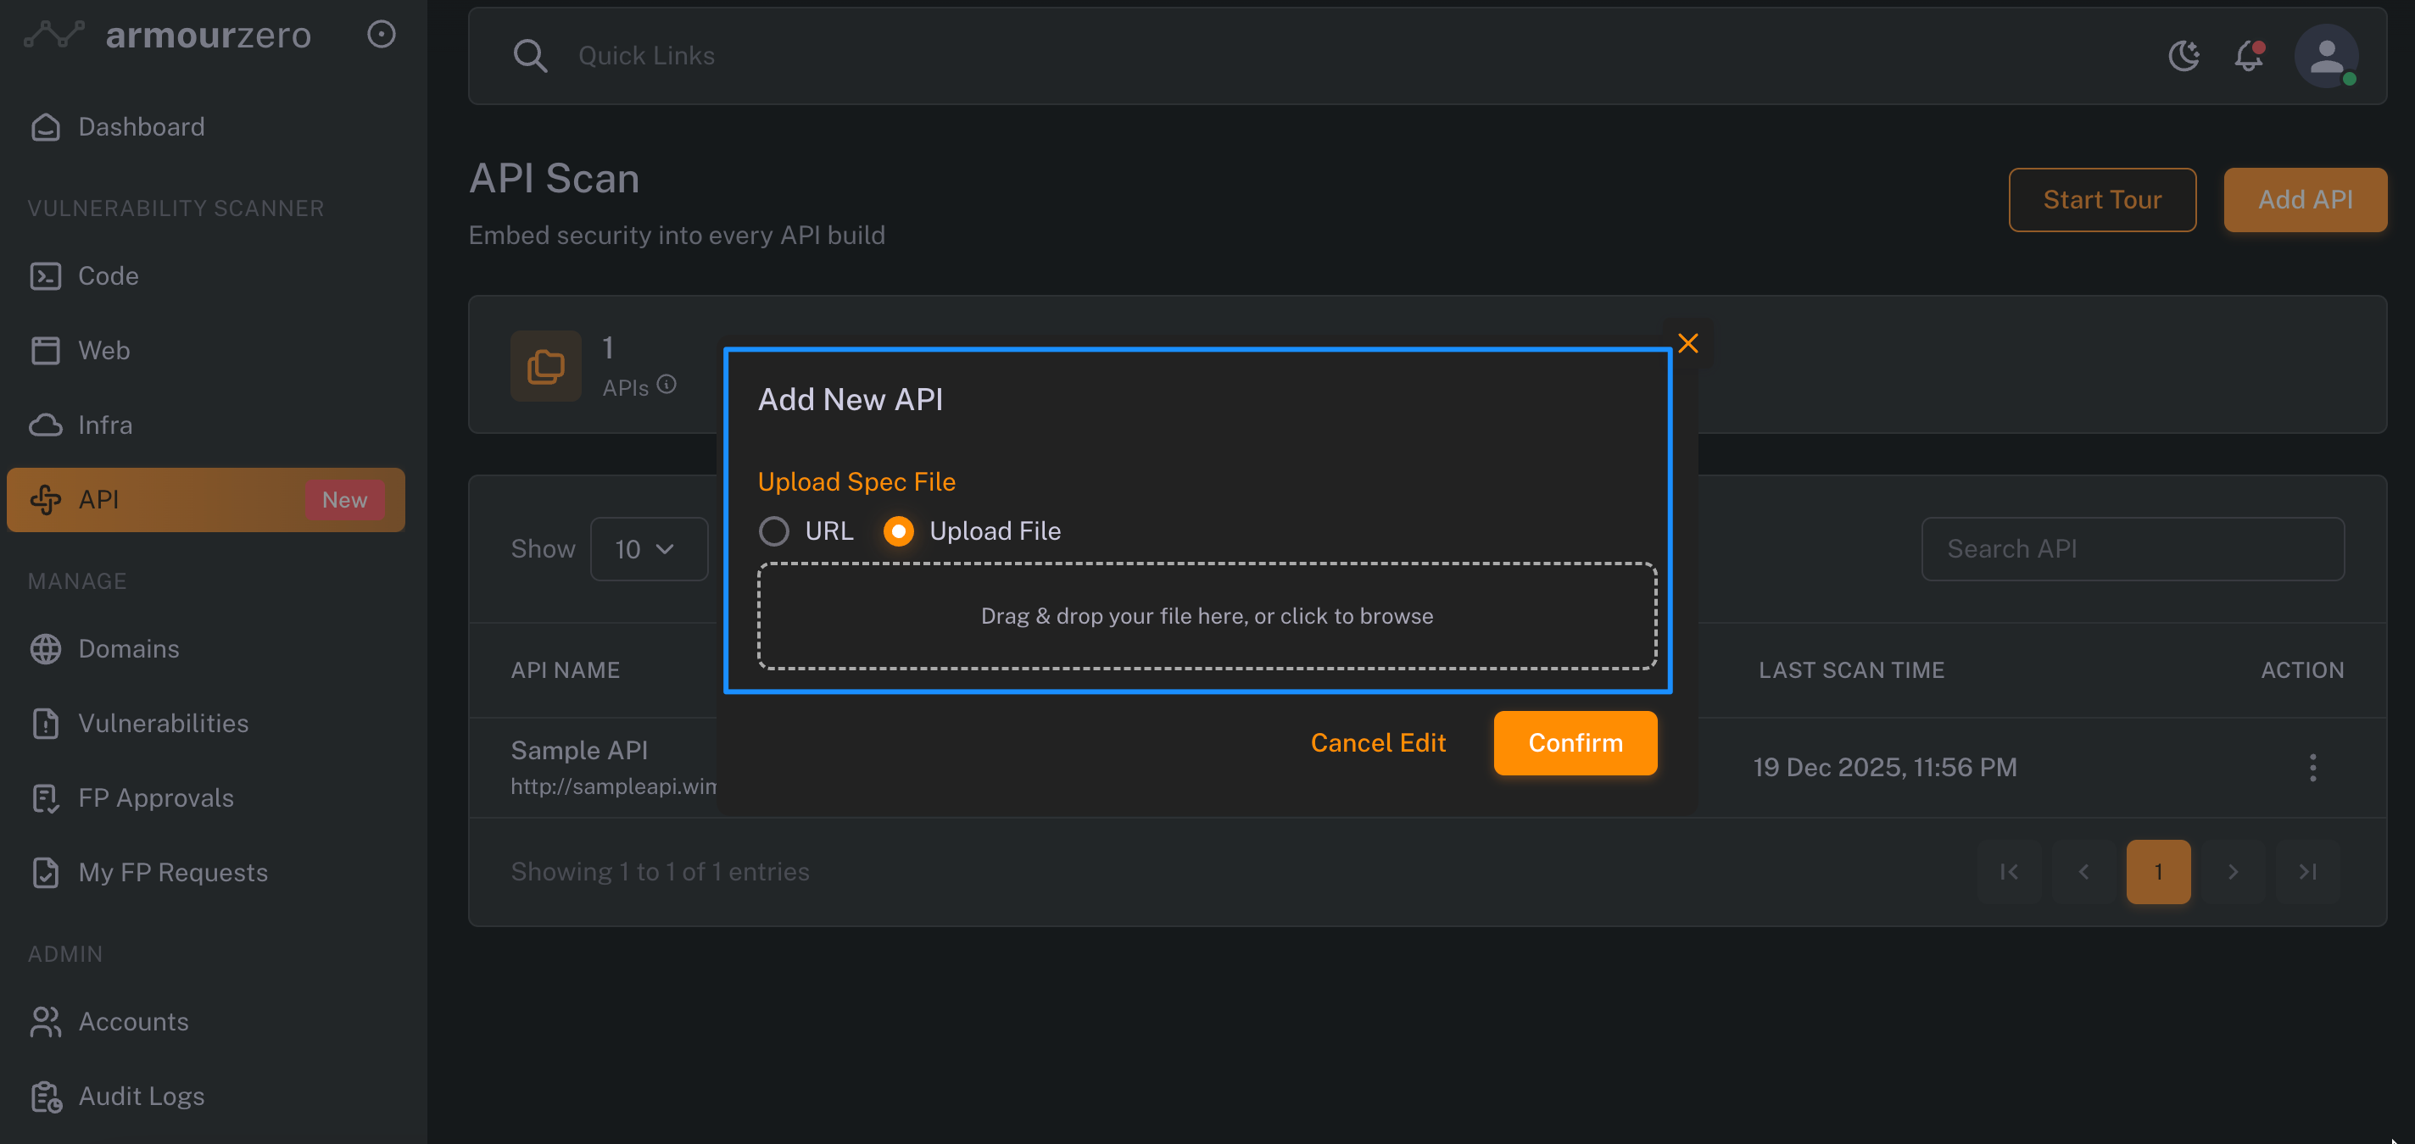Select the Upload File radio option
This screenshot has height=1144, width=2415.
(898, 531)
